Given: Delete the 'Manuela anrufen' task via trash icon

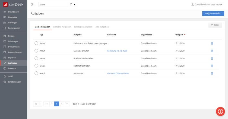Looking at the screenshot, I should point(212,51).
